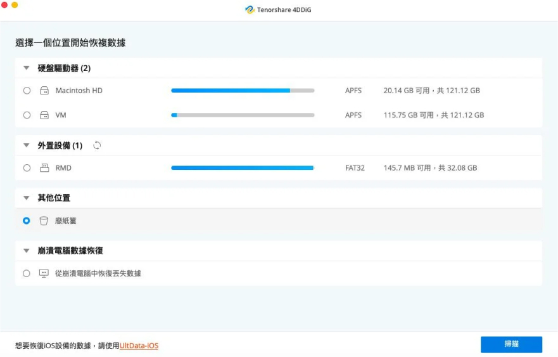Click the Macintosh HD drive icon
This screenshot has width=558, height=357.
coord(44,91)
